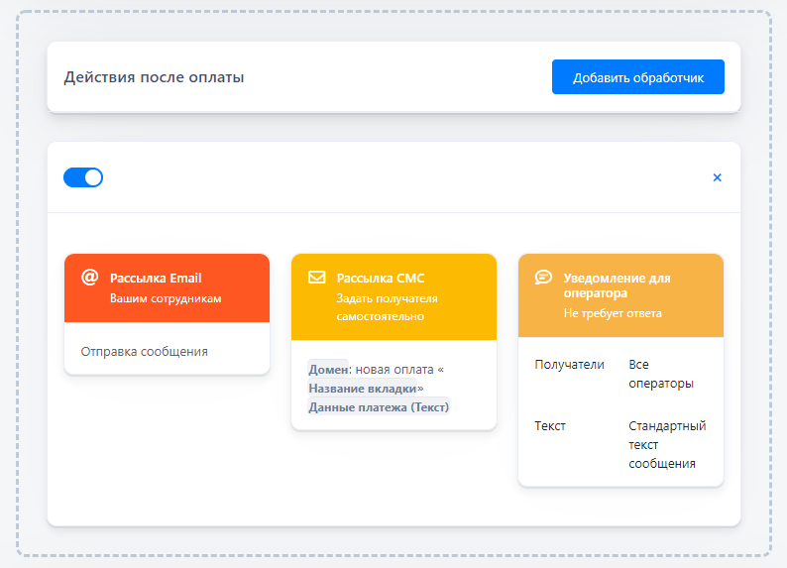Click the Добавить обработчик button
This screenshot has width=787, height=568.
(638, 76)
